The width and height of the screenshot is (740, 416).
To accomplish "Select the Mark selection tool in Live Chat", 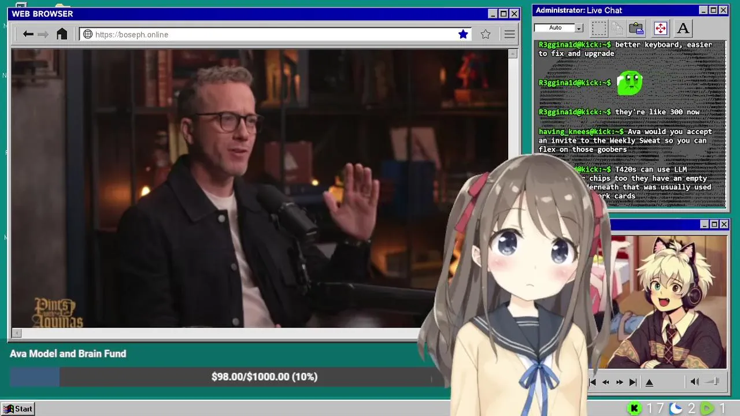I will pyautogui.click(x=599, y=28).
